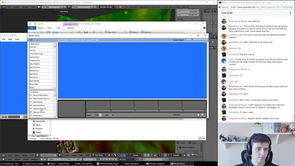Open the File tab in File Explorer

(x=32, y=28)
